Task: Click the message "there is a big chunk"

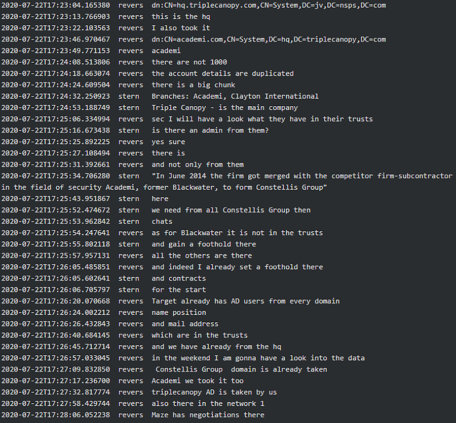Action: (193, 85)
